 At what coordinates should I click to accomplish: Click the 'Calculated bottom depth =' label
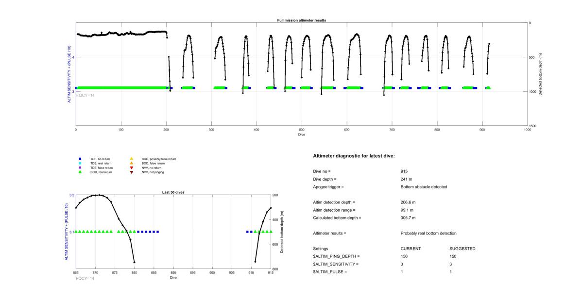tap(337, 218)
